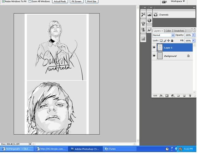Switch to the Swatches tab
This screenshot has width=219, height=164.
coord(179,31)
